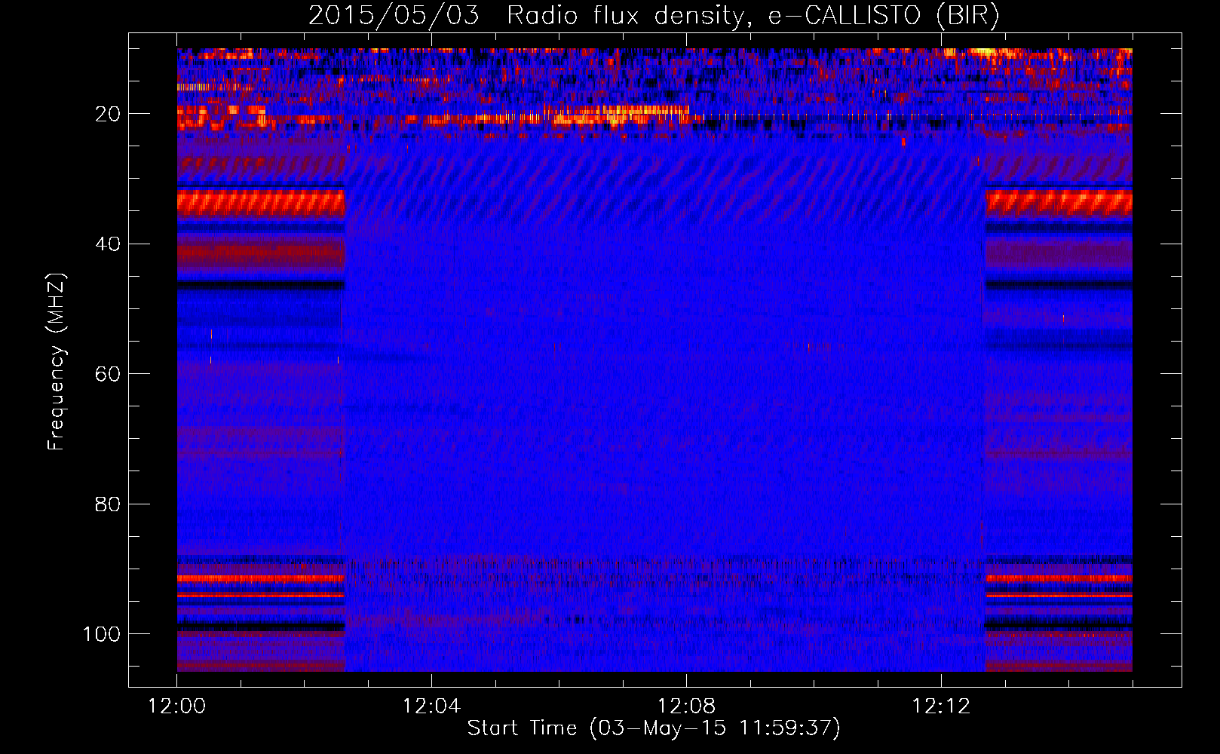Click the 100 frequency tick label
The width and height of the screenshot is (1220, 754).
101,634
